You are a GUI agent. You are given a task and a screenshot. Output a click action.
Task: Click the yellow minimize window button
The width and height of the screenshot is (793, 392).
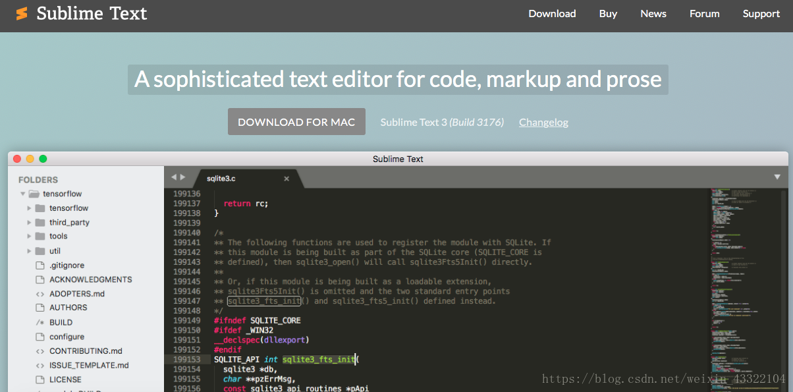(30, 159)
